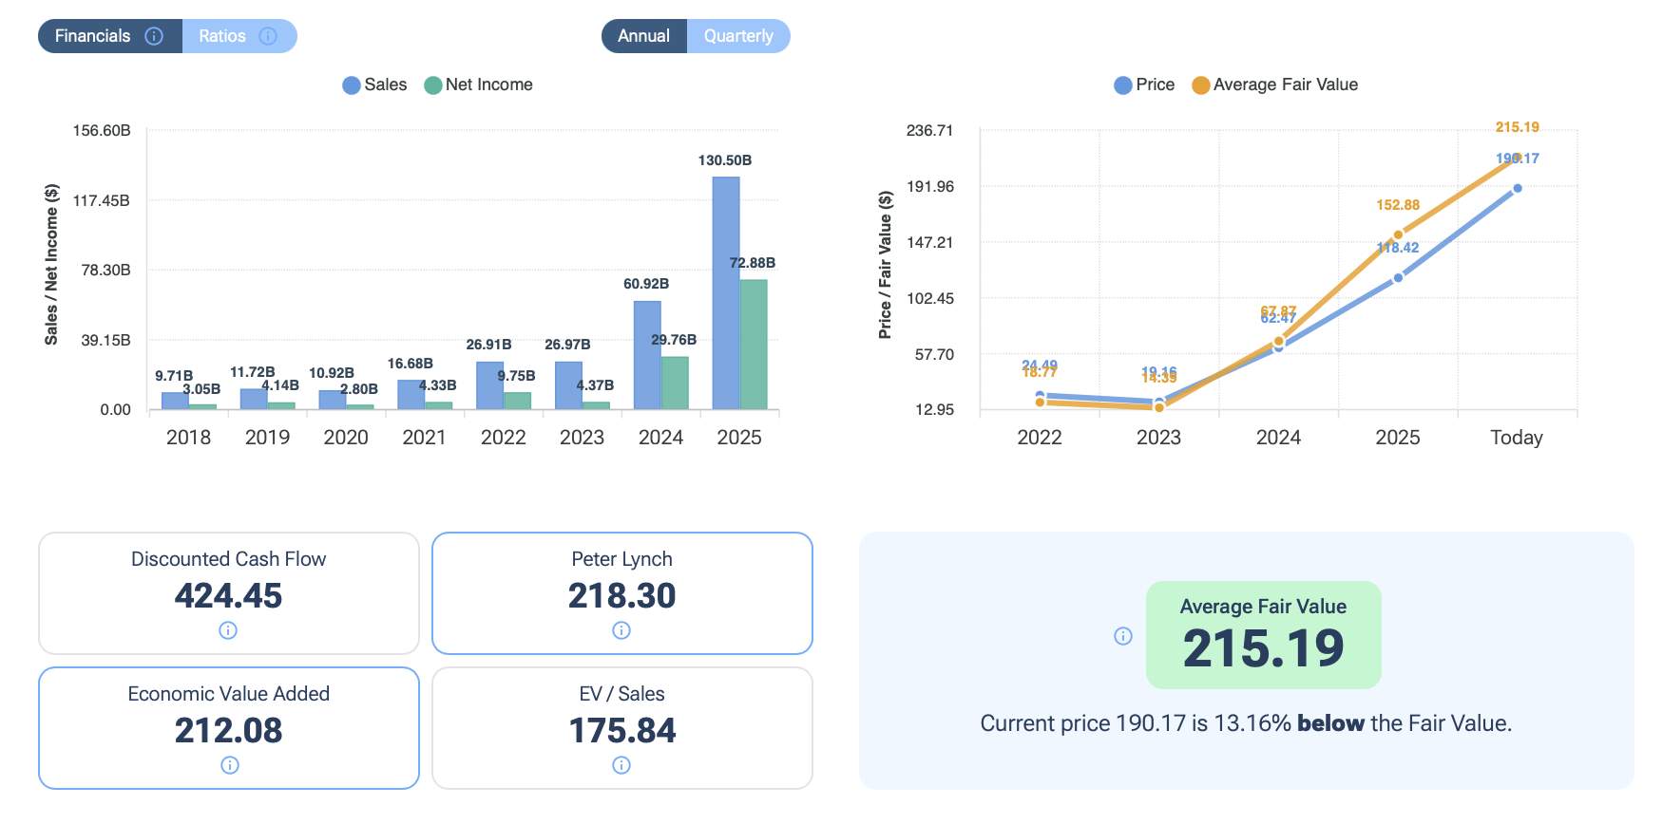Toggle the Sales legend series
1663x824 pixels.
tap(374, 84)
